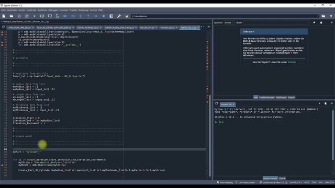Click the Objekt input field
335x188 pixels.
(276, 22)
